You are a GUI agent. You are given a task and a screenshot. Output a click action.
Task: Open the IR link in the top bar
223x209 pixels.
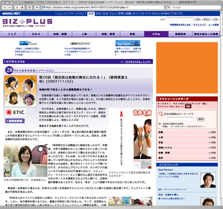[79, 13]
